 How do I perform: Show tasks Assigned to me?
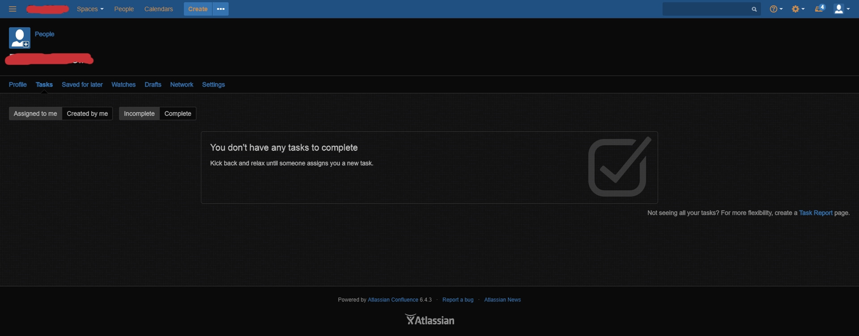point(35,113)
